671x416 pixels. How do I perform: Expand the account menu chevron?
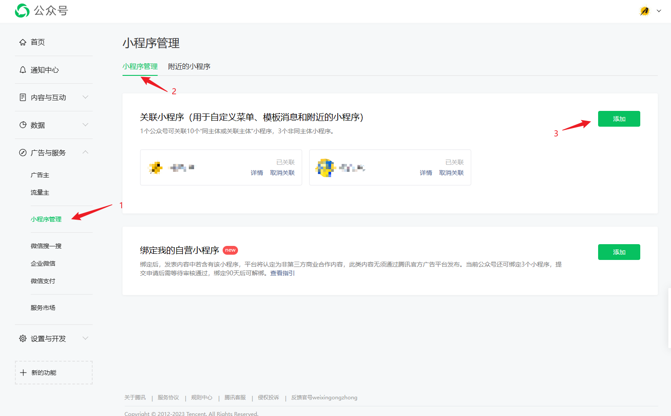coord(659,11)
